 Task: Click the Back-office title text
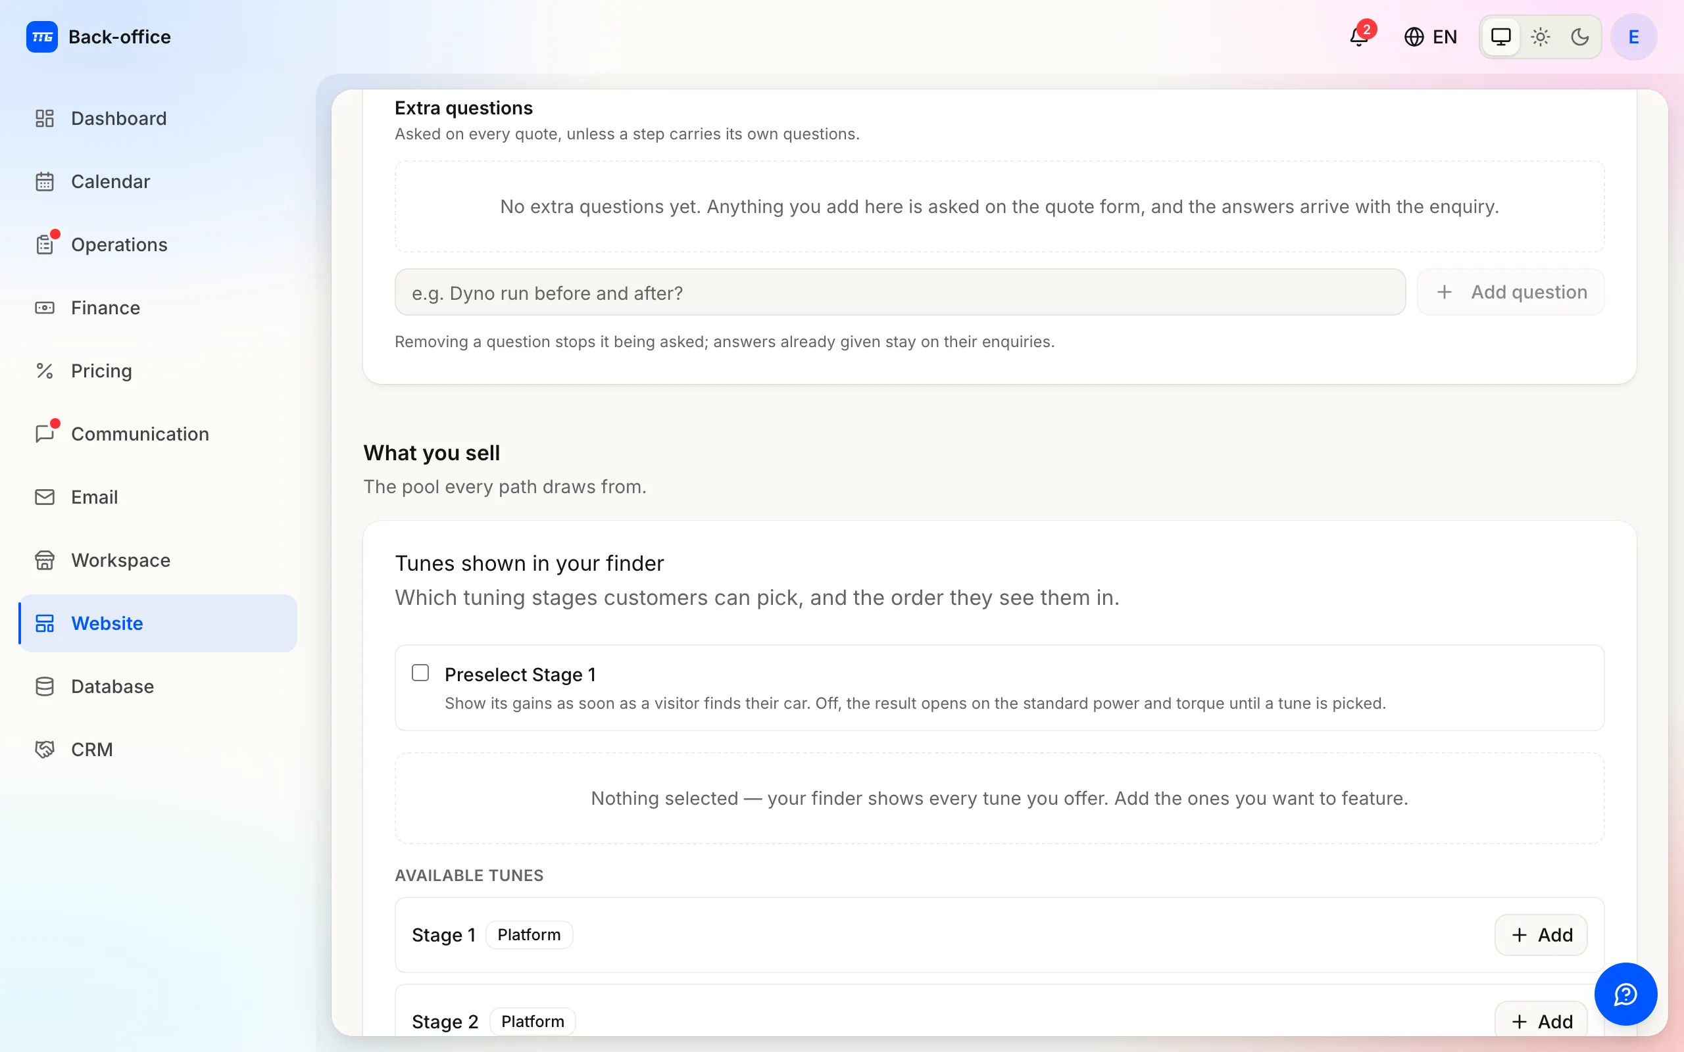120,37
